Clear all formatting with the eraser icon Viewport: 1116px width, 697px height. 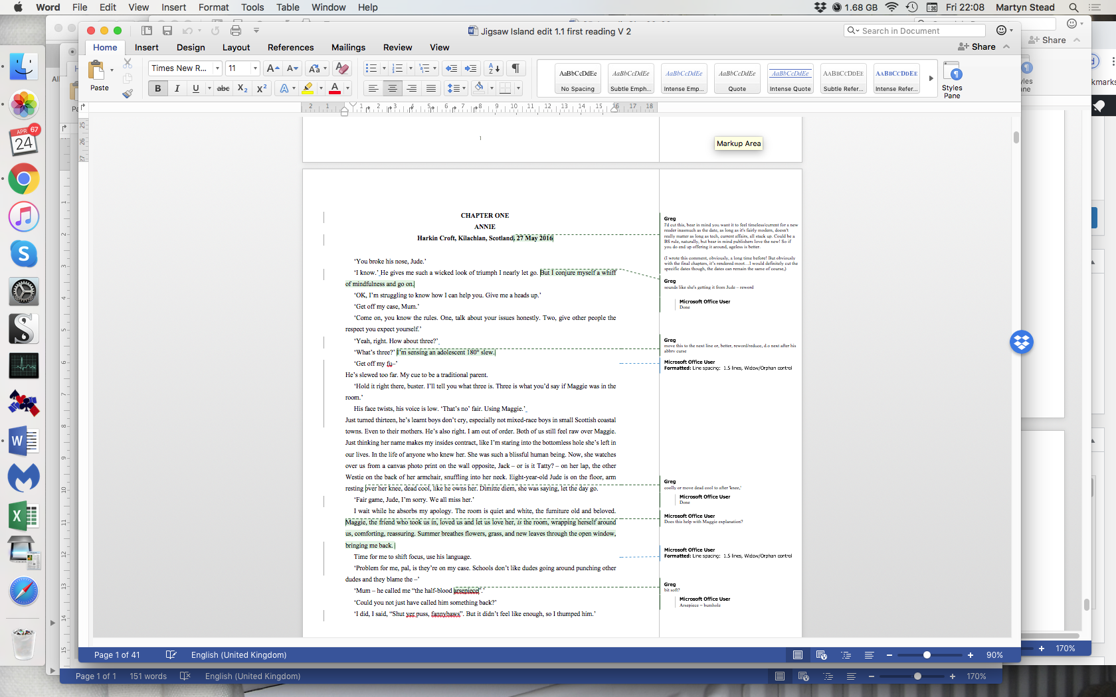click(x=342, y=68)
